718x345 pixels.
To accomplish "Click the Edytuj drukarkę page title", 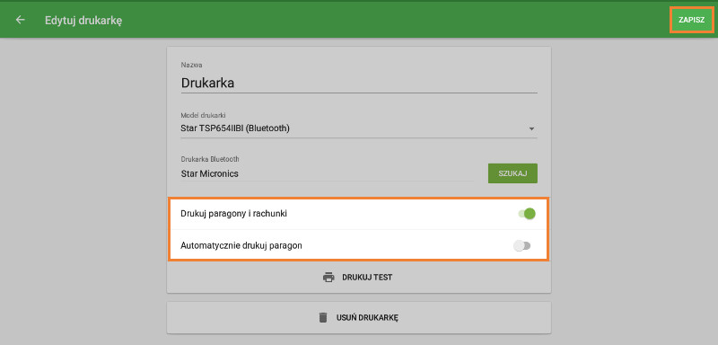I will pyautogui.click(x=83, y=20).
